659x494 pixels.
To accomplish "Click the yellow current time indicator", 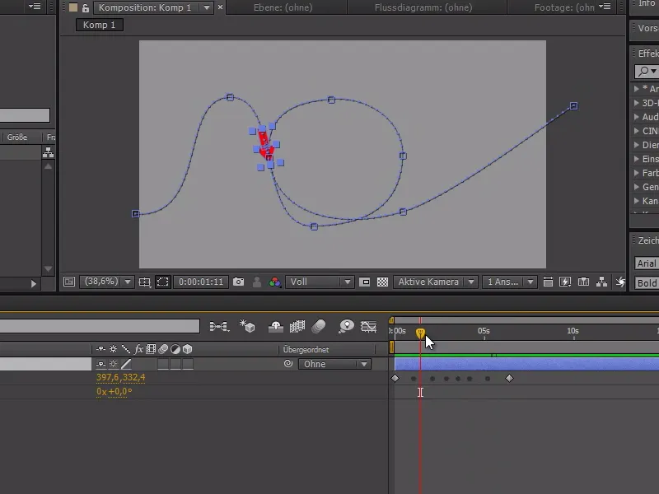I will pyautogui.click(x=420, y=333).
